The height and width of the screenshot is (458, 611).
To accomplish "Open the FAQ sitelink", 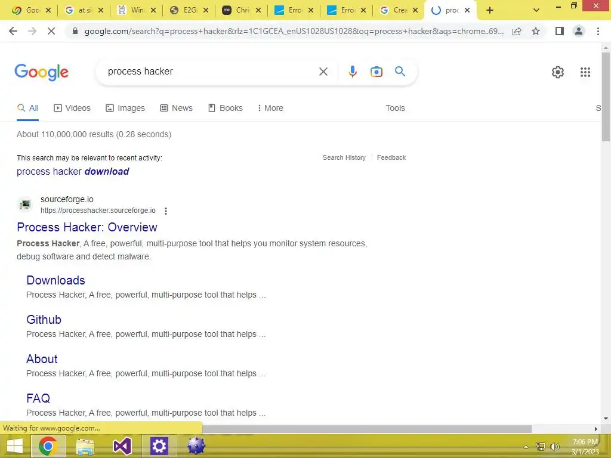I will pyautogui.click(x=38, y=398).
